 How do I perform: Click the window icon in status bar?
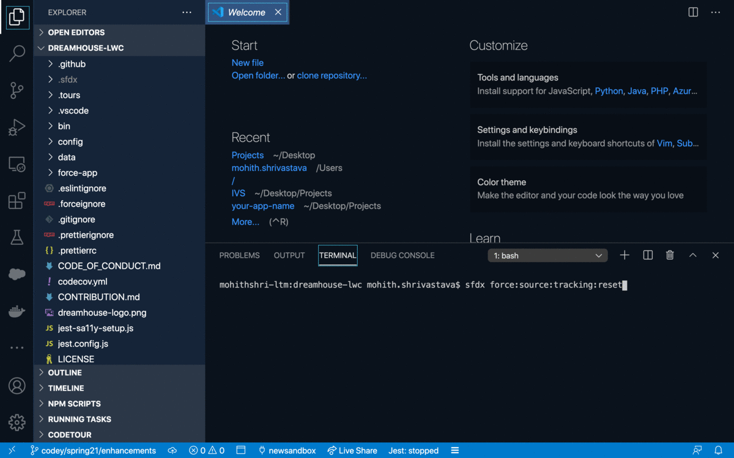click(x=241, y=451)
